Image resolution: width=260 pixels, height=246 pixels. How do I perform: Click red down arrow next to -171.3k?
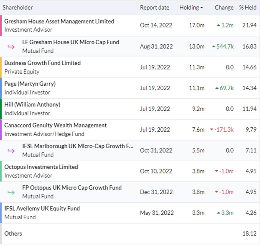click(211, 129)
